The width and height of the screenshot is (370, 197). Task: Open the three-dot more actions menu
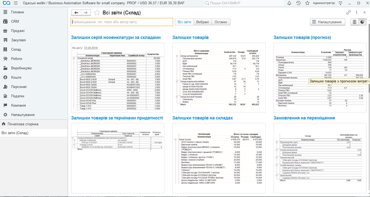356,12
